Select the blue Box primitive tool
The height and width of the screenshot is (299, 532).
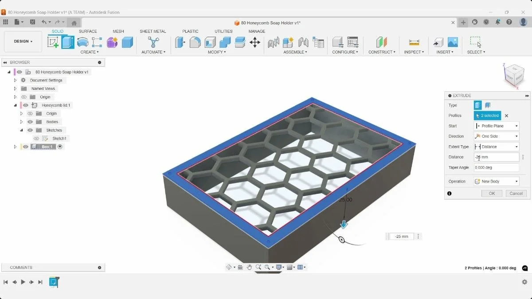127,42
